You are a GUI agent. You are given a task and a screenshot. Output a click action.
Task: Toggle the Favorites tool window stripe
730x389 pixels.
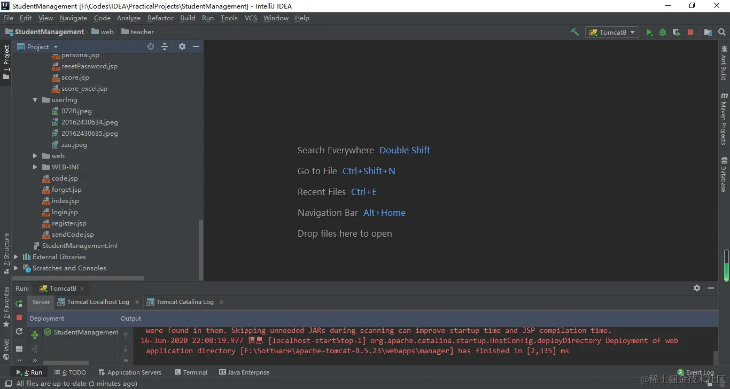pos(6,307)
